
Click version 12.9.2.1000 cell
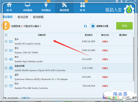(x=87, y=68)
